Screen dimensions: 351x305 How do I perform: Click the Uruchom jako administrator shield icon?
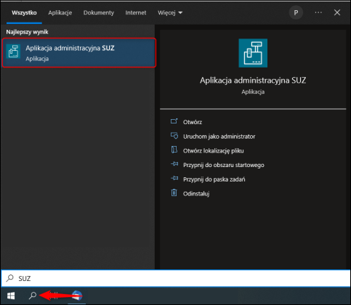[x=174, y=136]
